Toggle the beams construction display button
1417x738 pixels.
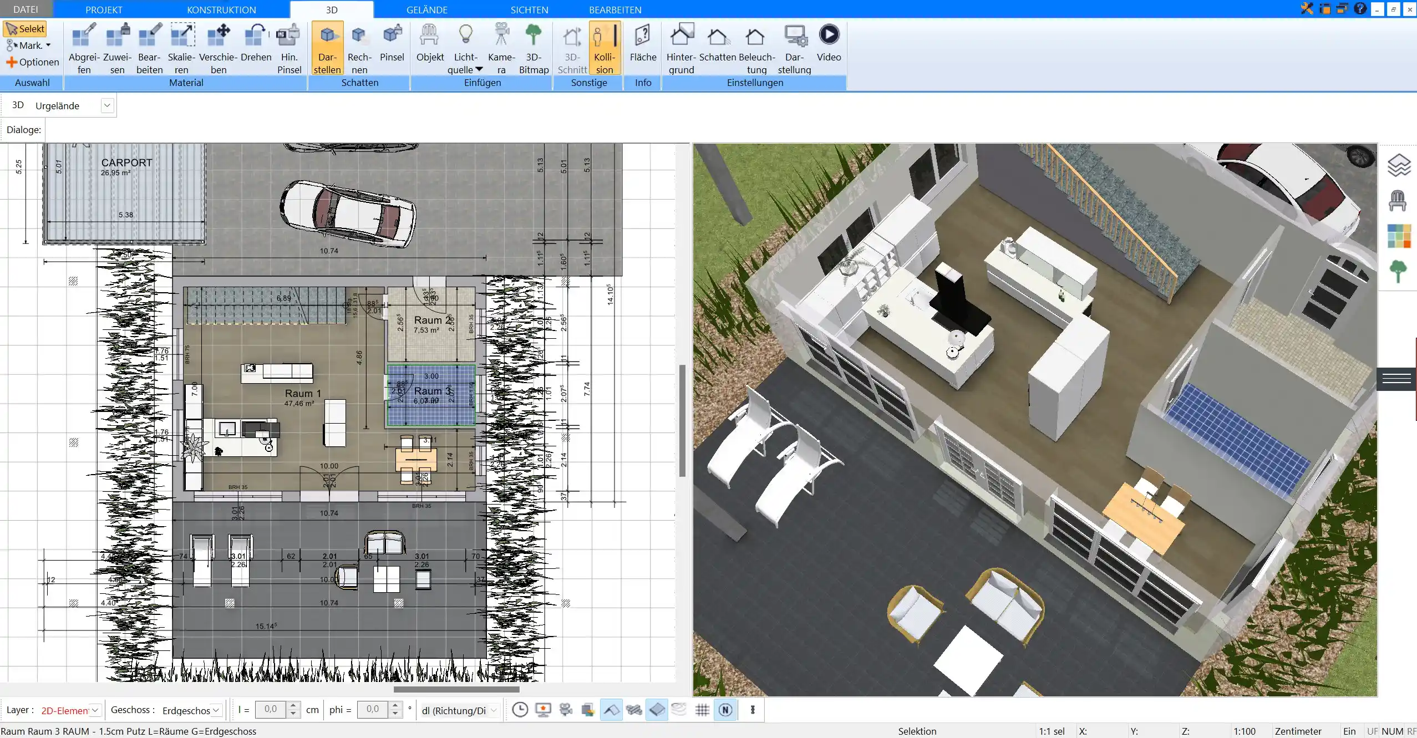634,710
